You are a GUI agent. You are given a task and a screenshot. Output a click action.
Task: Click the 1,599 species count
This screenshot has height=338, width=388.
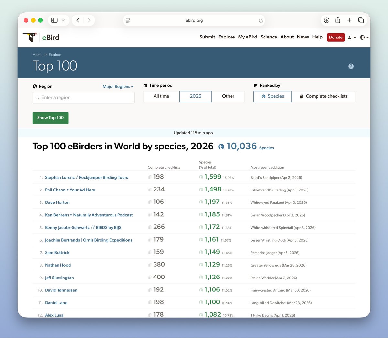(213, 177)
